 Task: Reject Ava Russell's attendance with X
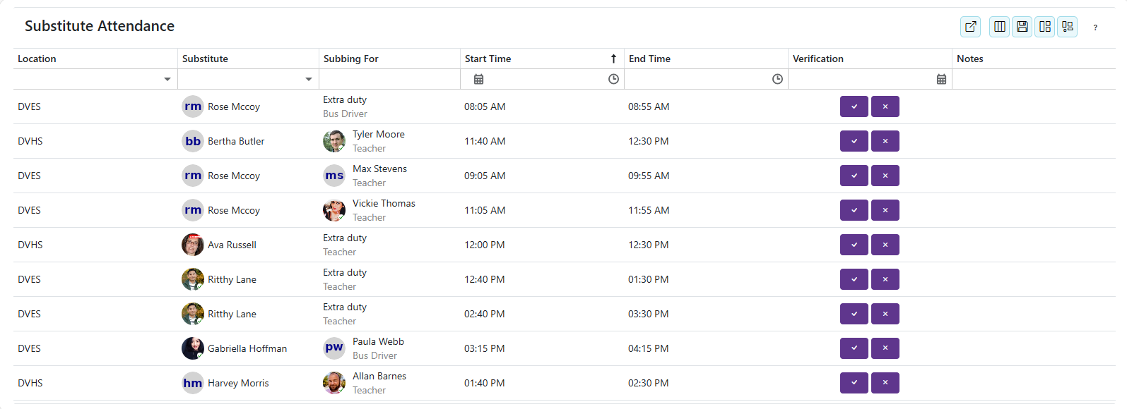click(x=885, y=245)
